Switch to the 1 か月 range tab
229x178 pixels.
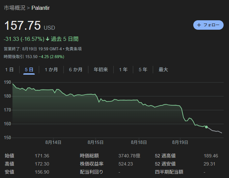51,70
